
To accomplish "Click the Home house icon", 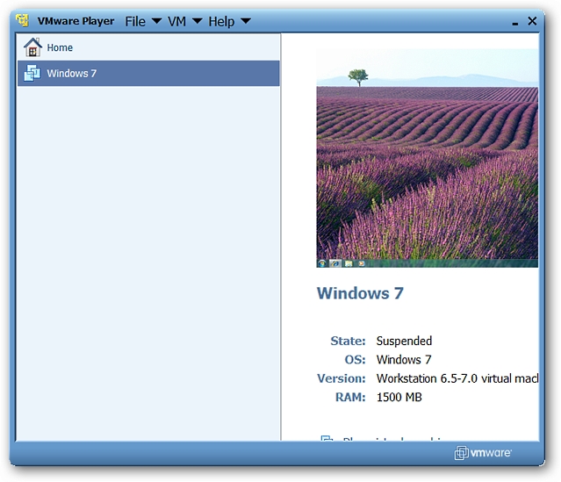I will tap(32, 47).
